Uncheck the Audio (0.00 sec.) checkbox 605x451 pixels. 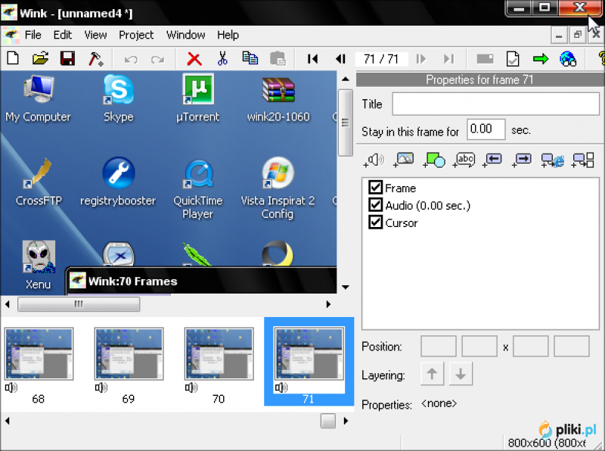[375, 204]
